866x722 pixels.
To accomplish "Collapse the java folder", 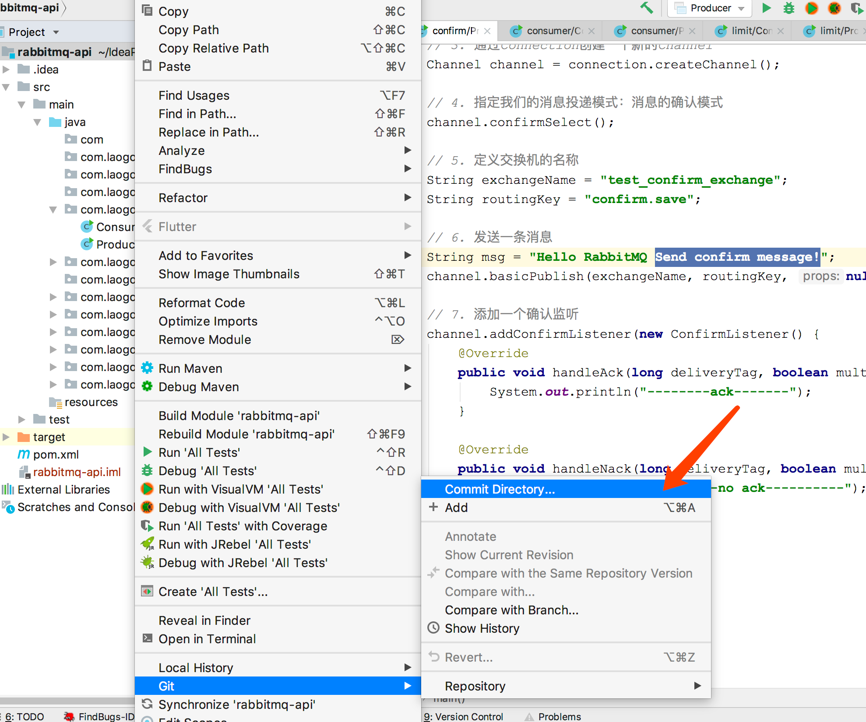I will 38,122.
